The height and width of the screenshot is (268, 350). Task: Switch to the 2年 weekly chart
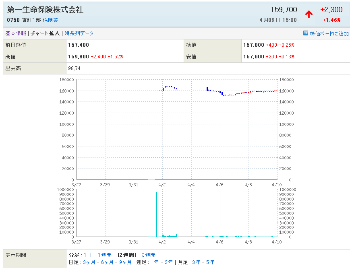click(169, 262)
